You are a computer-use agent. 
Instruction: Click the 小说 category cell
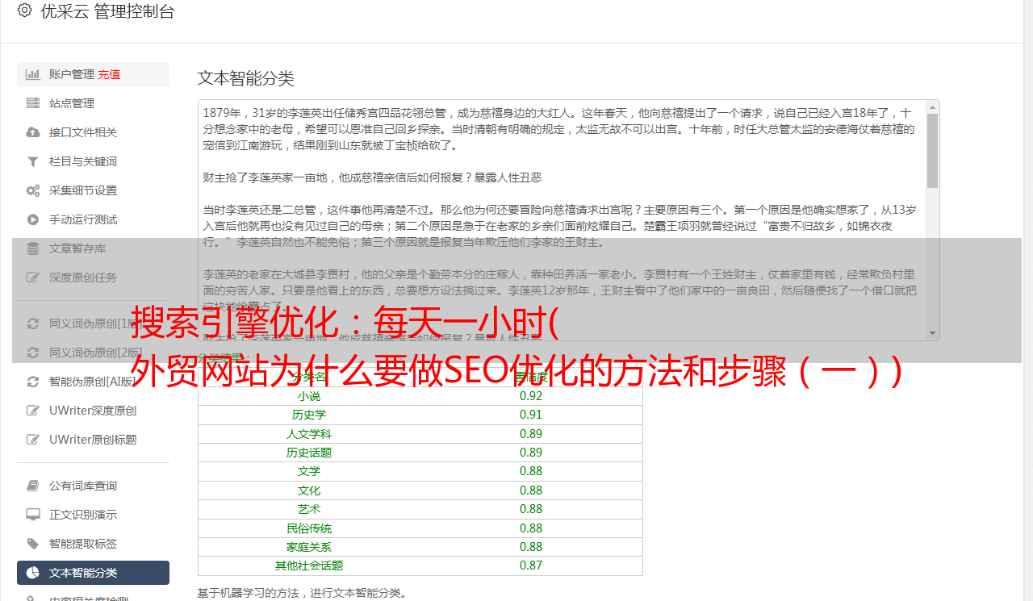click(x=309, y=396)
